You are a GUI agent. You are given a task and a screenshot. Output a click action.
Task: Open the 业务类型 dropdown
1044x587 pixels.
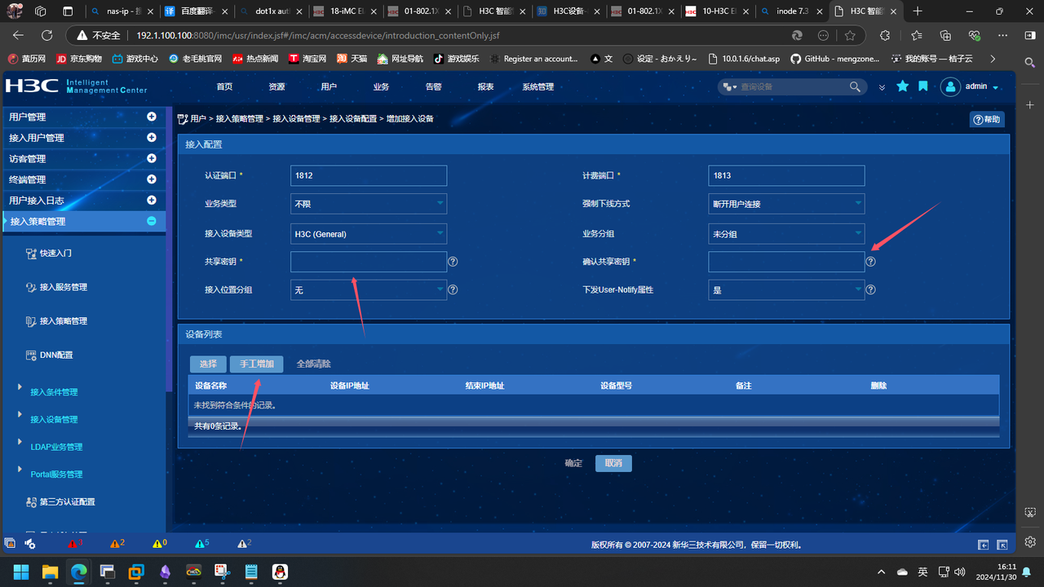[x=369, y=204]
